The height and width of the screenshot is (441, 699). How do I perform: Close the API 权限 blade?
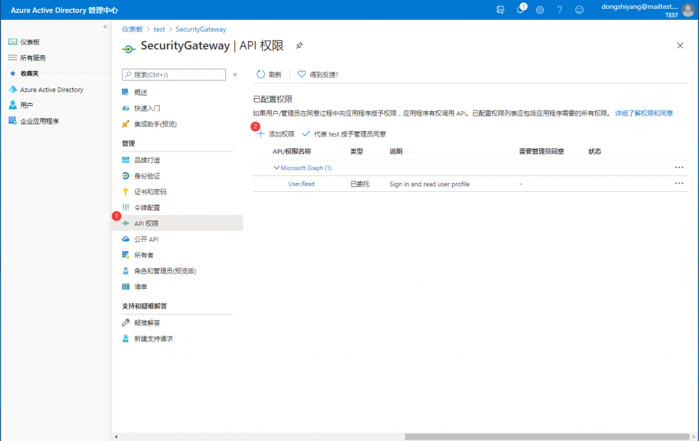pyautogui.click(x=680, y=46)
